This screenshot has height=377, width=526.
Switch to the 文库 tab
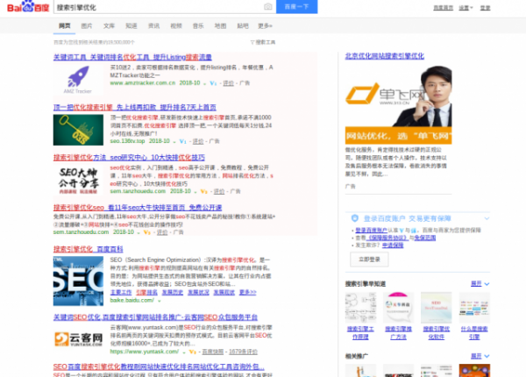109,25
